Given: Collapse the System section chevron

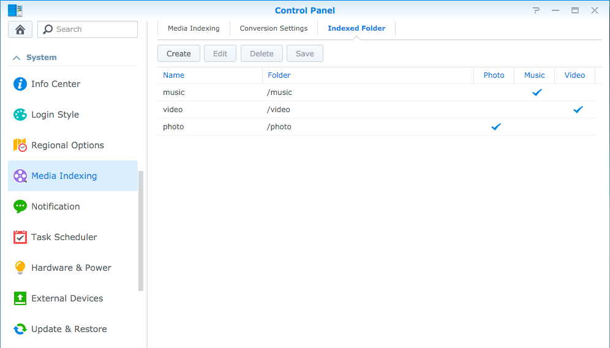Looking at the screenshot, I should point(16,58).
